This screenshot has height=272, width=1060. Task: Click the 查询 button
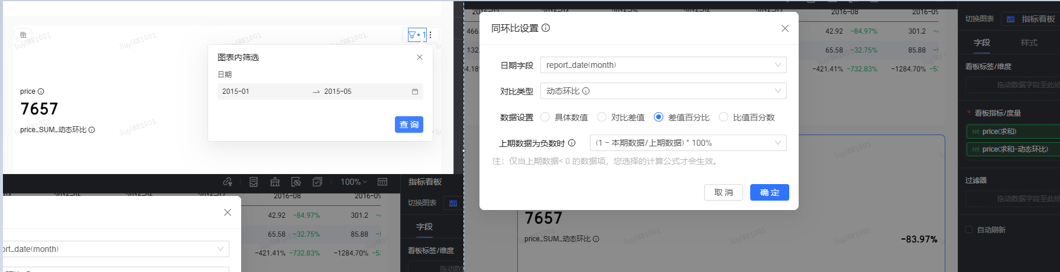(409, 124)
